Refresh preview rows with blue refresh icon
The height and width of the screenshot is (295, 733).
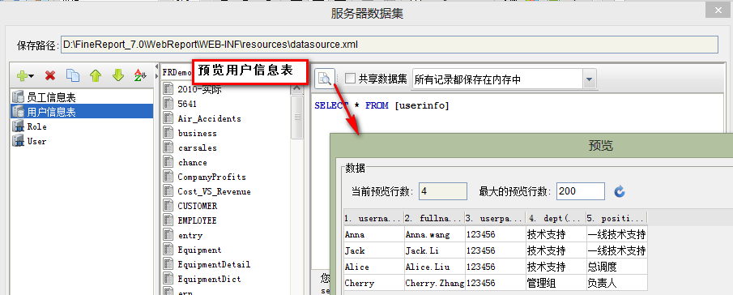click(620, 191)
